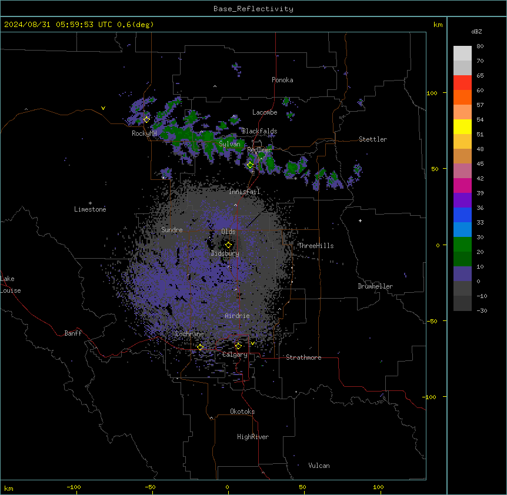Click the Limestone label
507x495 pixels.
click(x=90, y=209)
